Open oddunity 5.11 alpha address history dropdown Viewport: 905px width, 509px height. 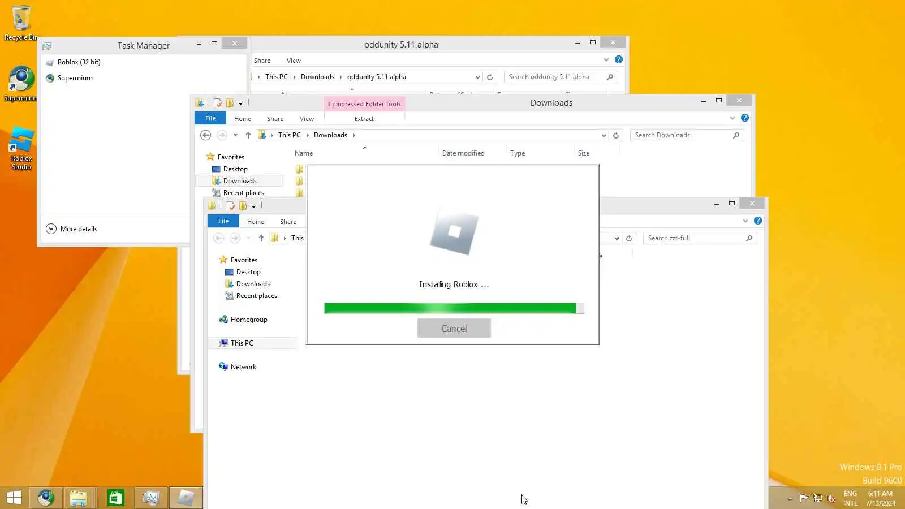(477, 77)
